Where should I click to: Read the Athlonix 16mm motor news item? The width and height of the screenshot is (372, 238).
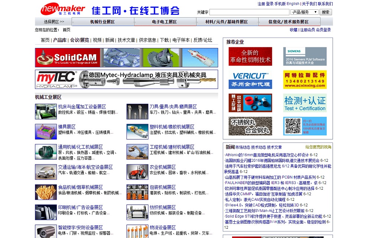point(267,155)
